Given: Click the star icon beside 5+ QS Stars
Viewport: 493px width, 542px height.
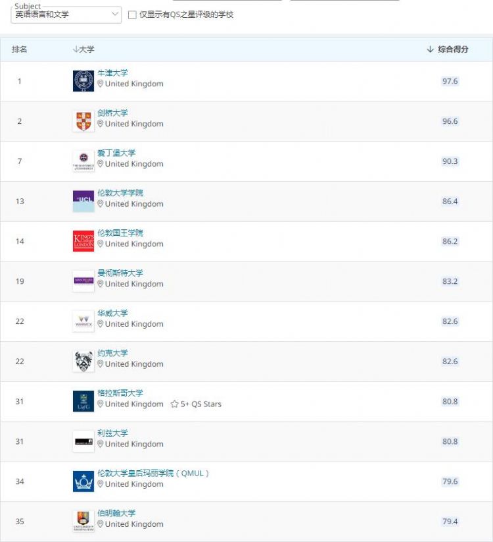Looking at the screenshot, I should coord(174,404).
